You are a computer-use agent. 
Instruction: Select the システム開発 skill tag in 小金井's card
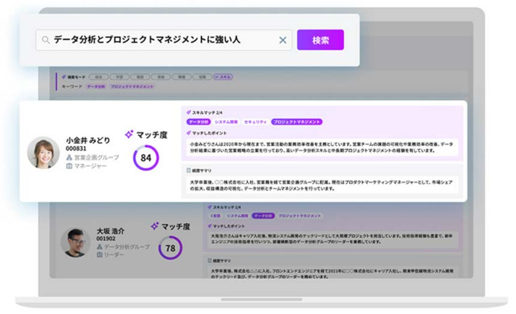click(226, 122)
